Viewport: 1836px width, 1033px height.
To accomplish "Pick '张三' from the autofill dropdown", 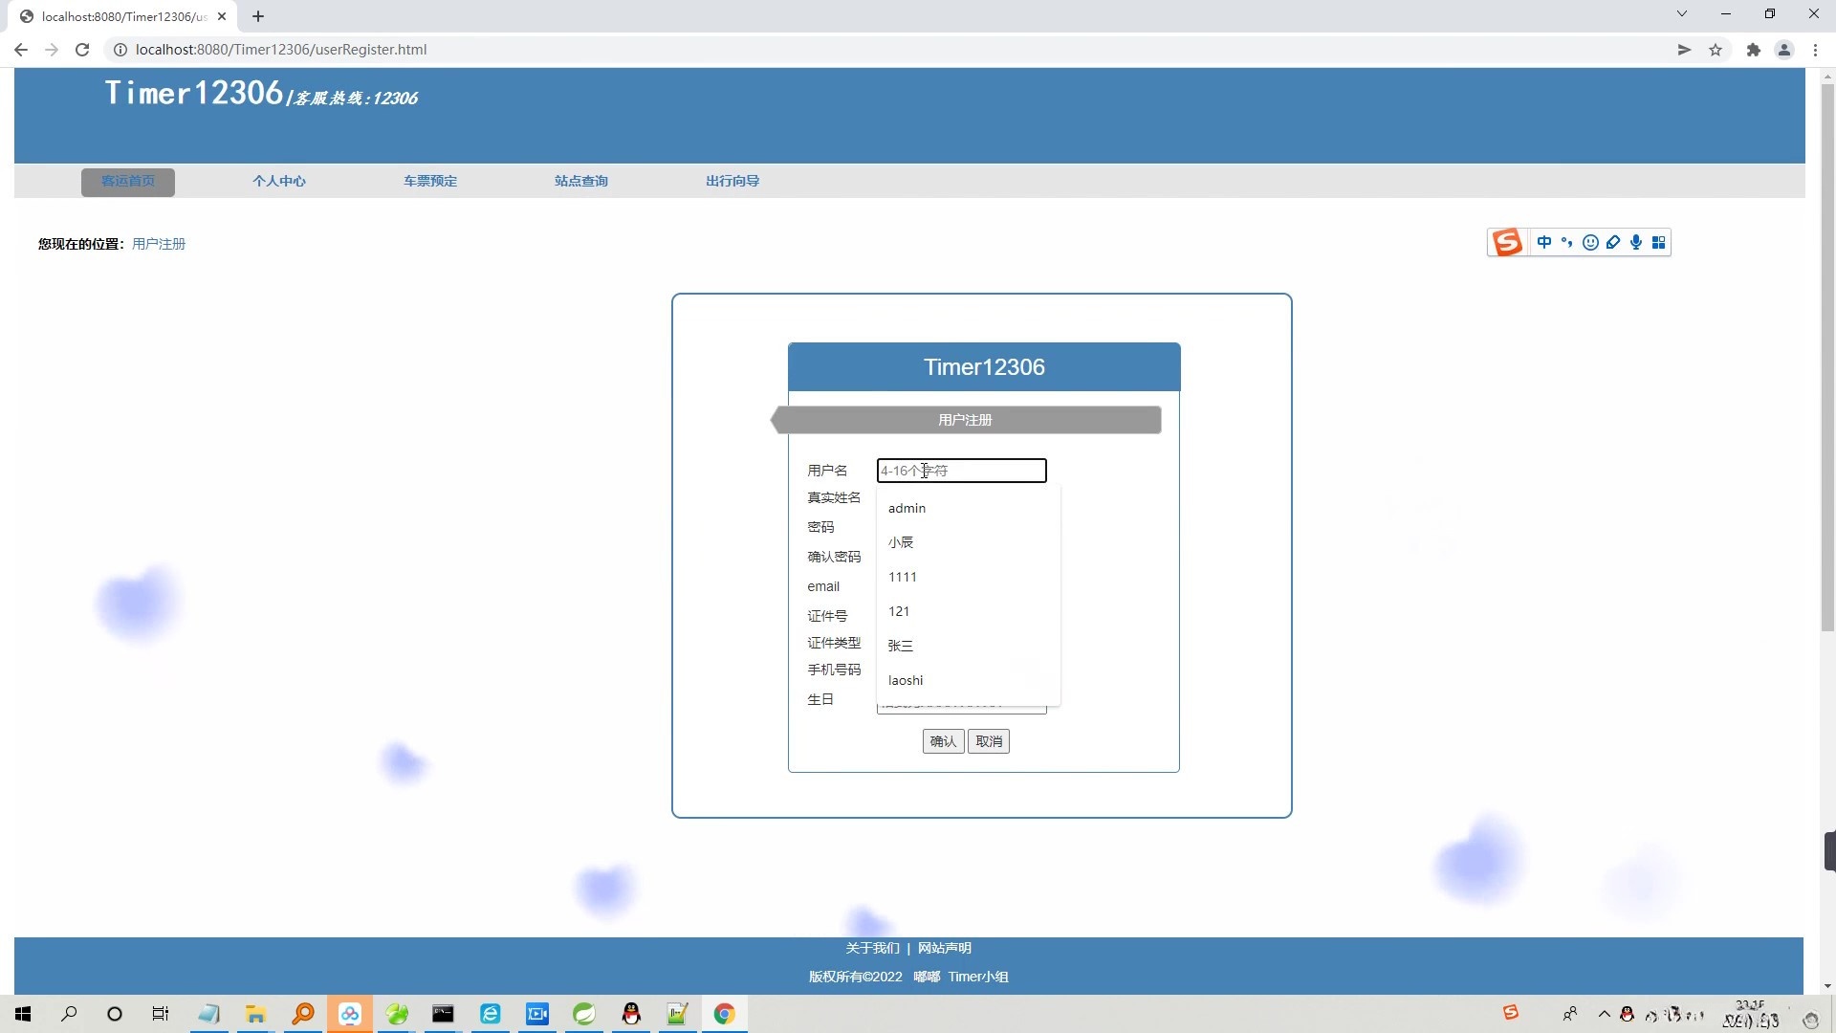I will pyautogui.click(x=901, y=646).
